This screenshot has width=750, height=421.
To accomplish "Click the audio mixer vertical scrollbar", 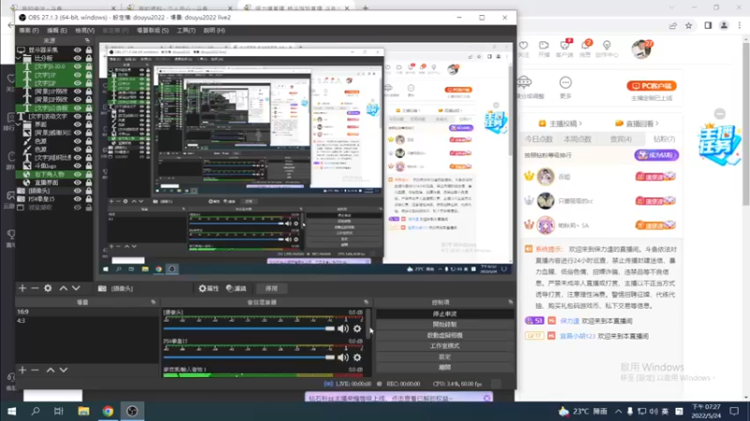I will (367, 325).
